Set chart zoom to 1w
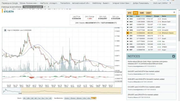 click(39, 98)
